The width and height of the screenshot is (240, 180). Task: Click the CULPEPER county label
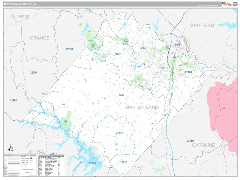[x=20, y=16]
